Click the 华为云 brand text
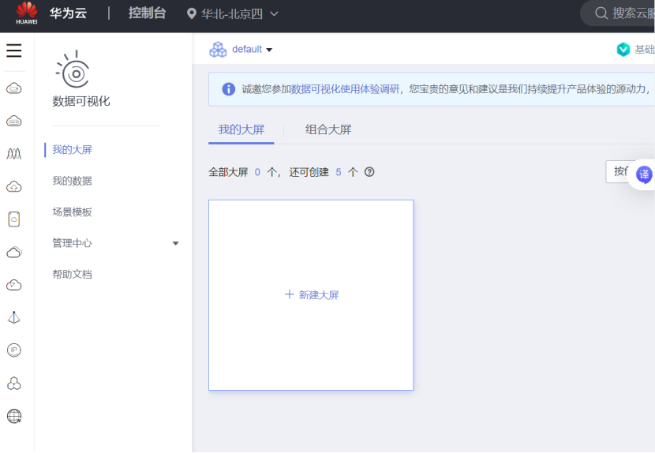The image size is (655, 453). (x=68, y=13)
